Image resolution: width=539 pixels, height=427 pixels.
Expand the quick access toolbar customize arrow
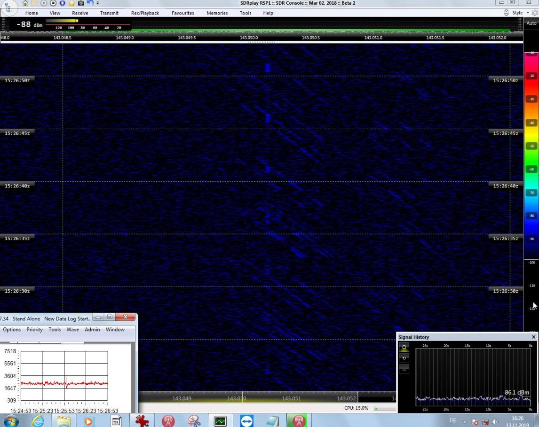tap(98, 3)
